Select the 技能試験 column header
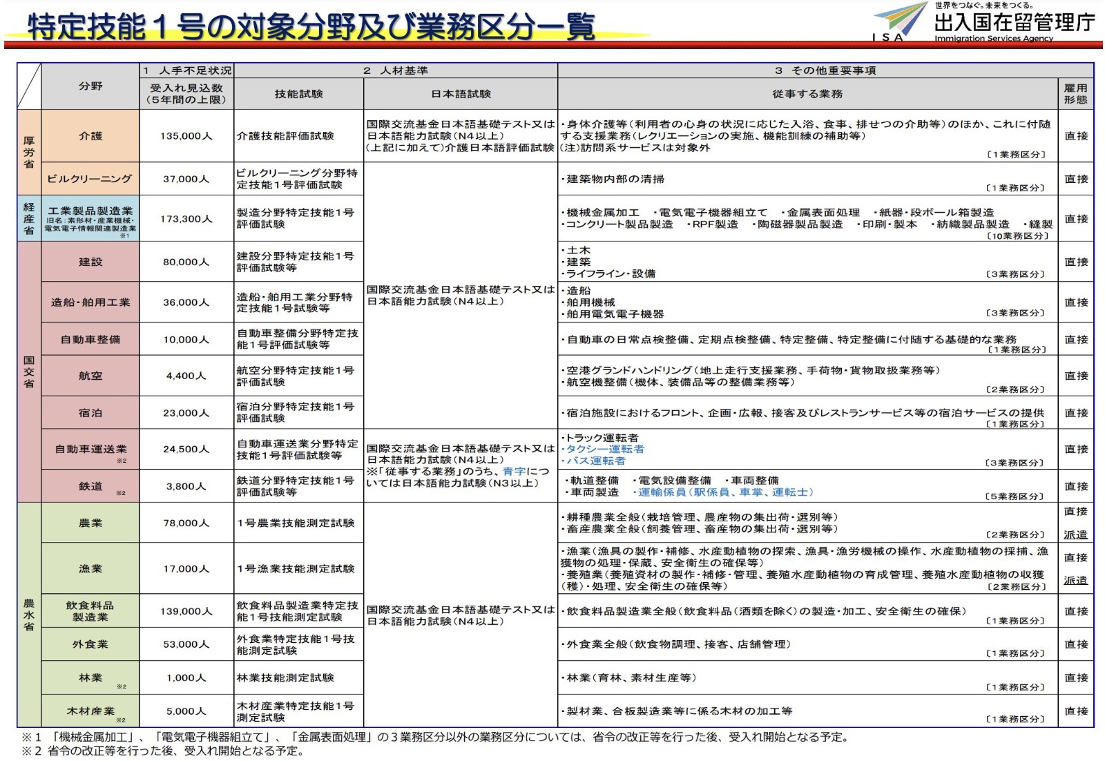The image size is (1105, 761). point(298,94)
